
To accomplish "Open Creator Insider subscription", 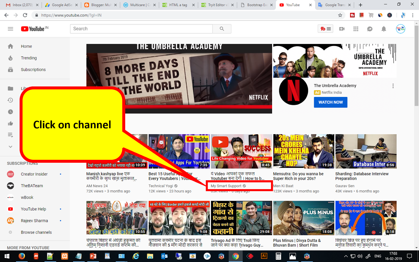I will pyautogui.click(x=35, y=174).
